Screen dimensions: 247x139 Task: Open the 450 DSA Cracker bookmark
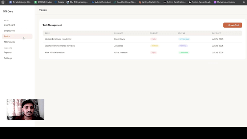point(43,2)
